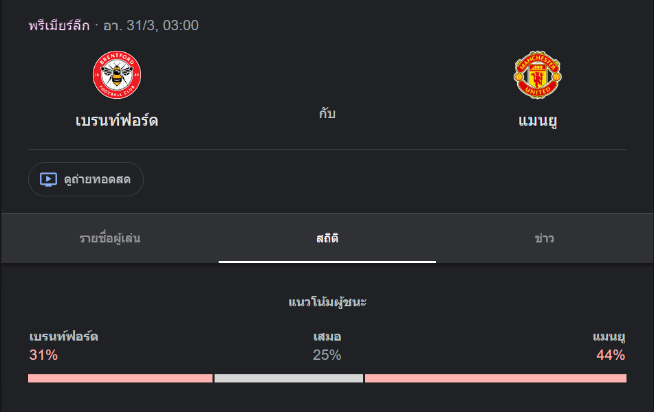This screenshot has height=412, width=654.
Task: Click the กับ versus text between teams
Action: coord(327,113)
